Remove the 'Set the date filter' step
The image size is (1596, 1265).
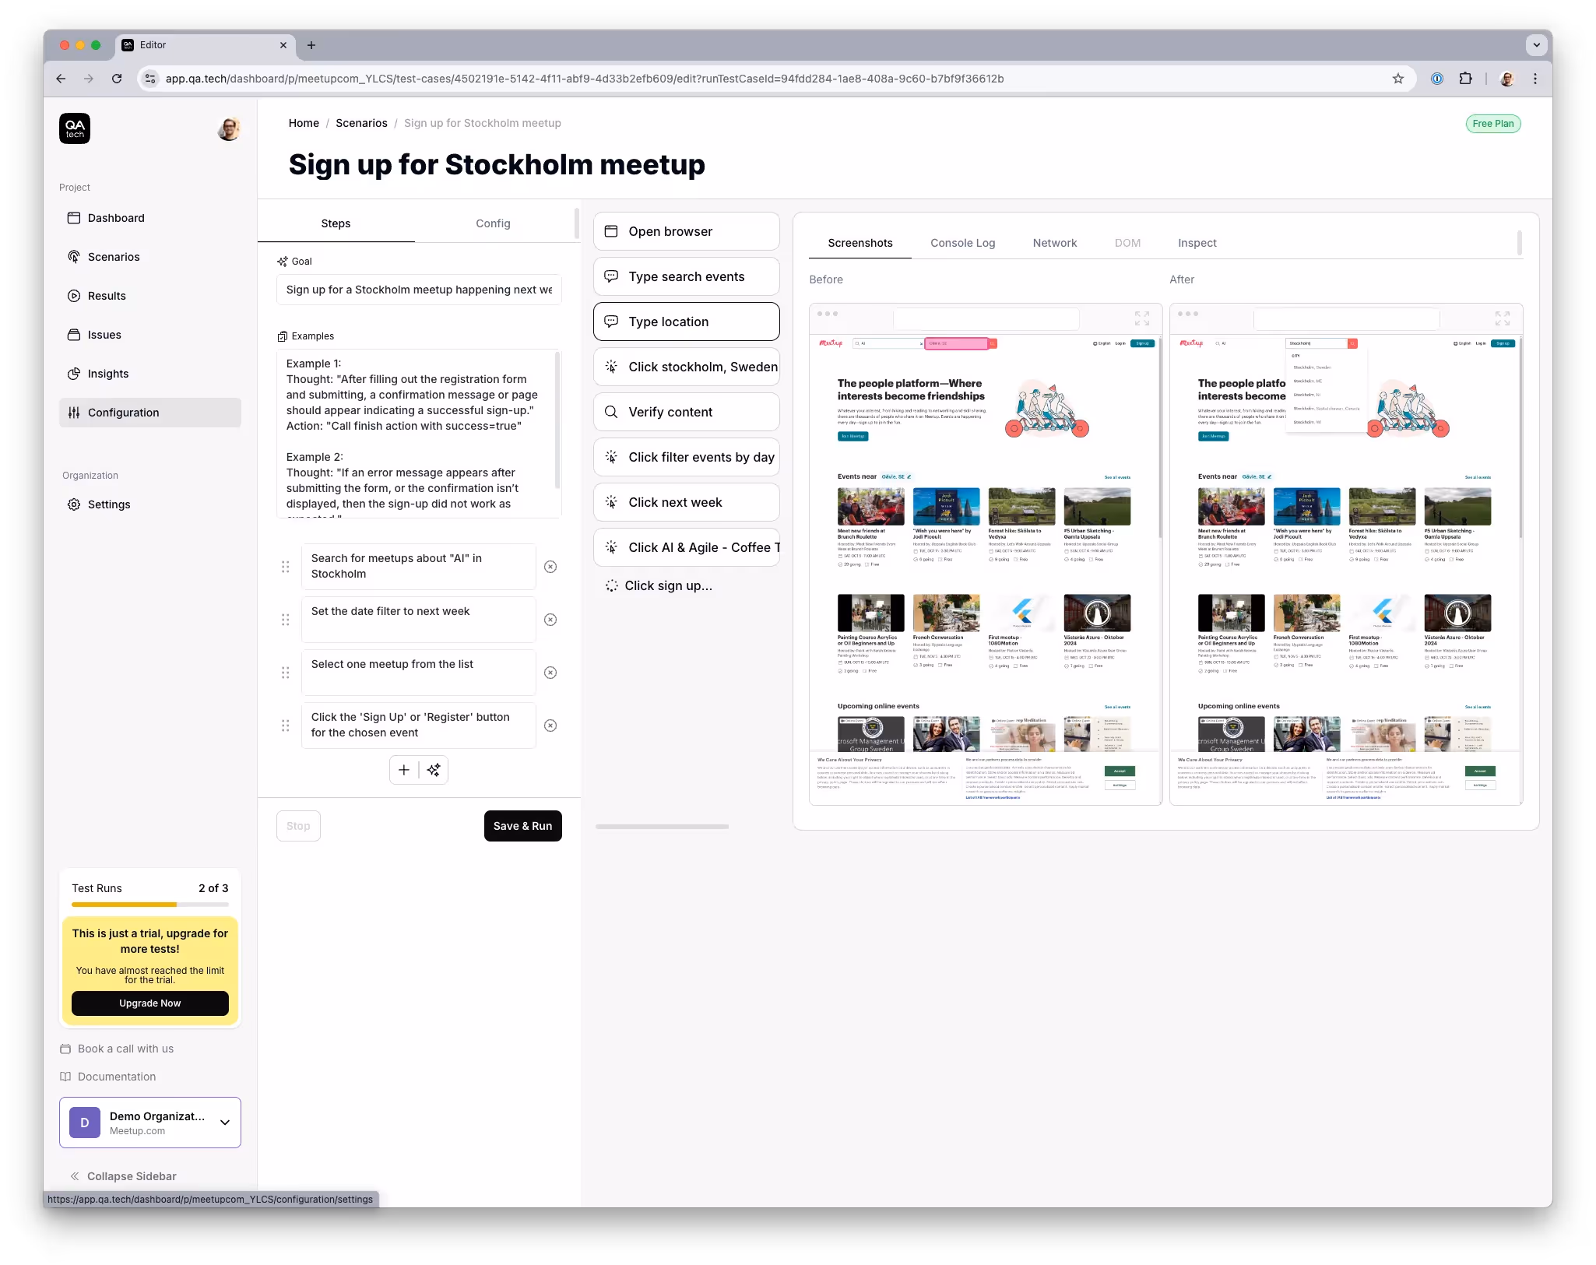tap(550, 620)
